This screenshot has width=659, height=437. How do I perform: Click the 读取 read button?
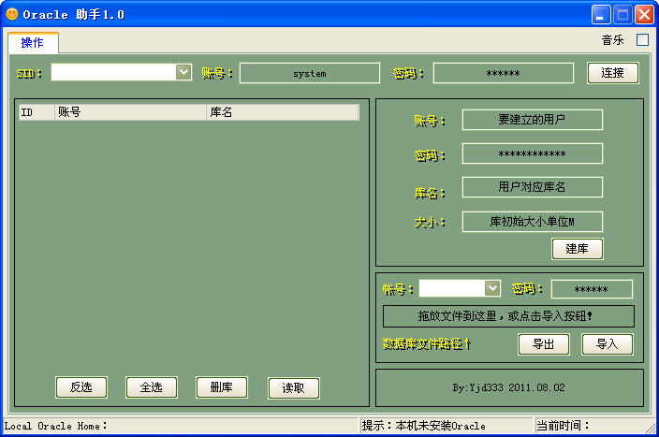(x=294, y=388)
